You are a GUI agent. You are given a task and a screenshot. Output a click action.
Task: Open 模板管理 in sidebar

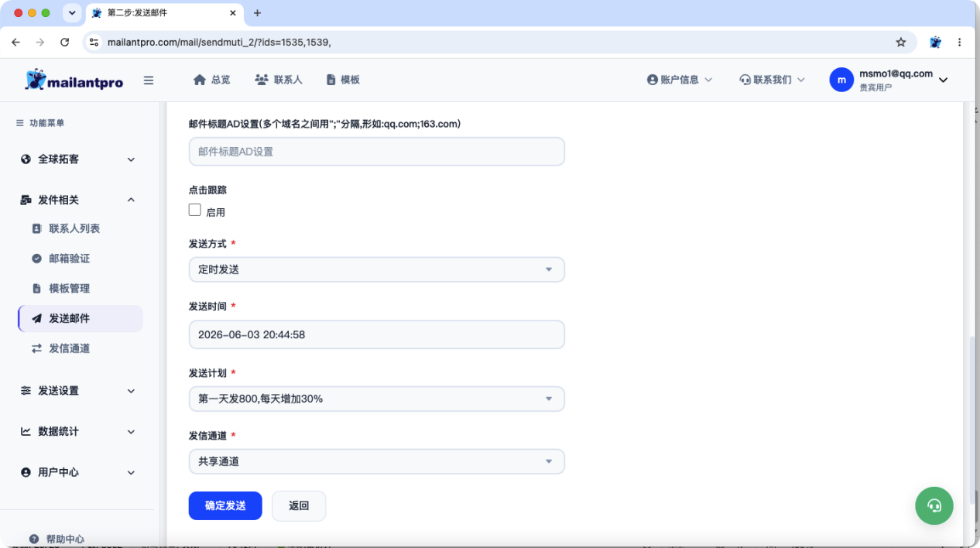(70, 289)
